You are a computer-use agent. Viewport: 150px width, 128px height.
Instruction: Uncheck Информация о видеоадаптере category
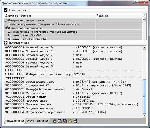pos(6,28)
